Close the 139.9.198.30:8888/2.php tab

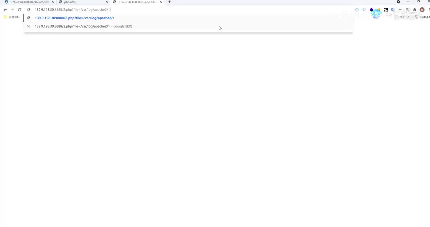click(x=161, y=2)
